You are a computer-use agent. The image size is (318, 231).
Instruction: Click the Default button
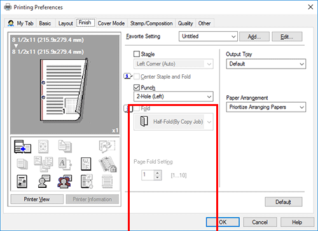pyautogui.click(x=284, y=202)
